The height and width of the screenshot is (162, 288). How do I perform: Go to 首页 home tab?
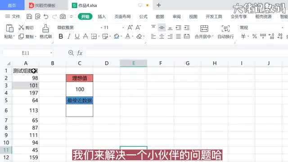(x=12, y=5)
